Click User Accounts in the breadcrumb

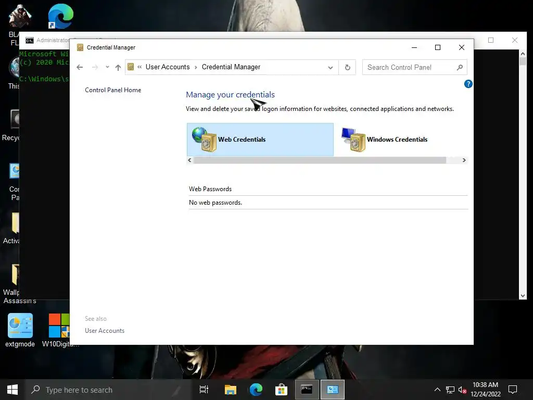[x=168, y=67]
